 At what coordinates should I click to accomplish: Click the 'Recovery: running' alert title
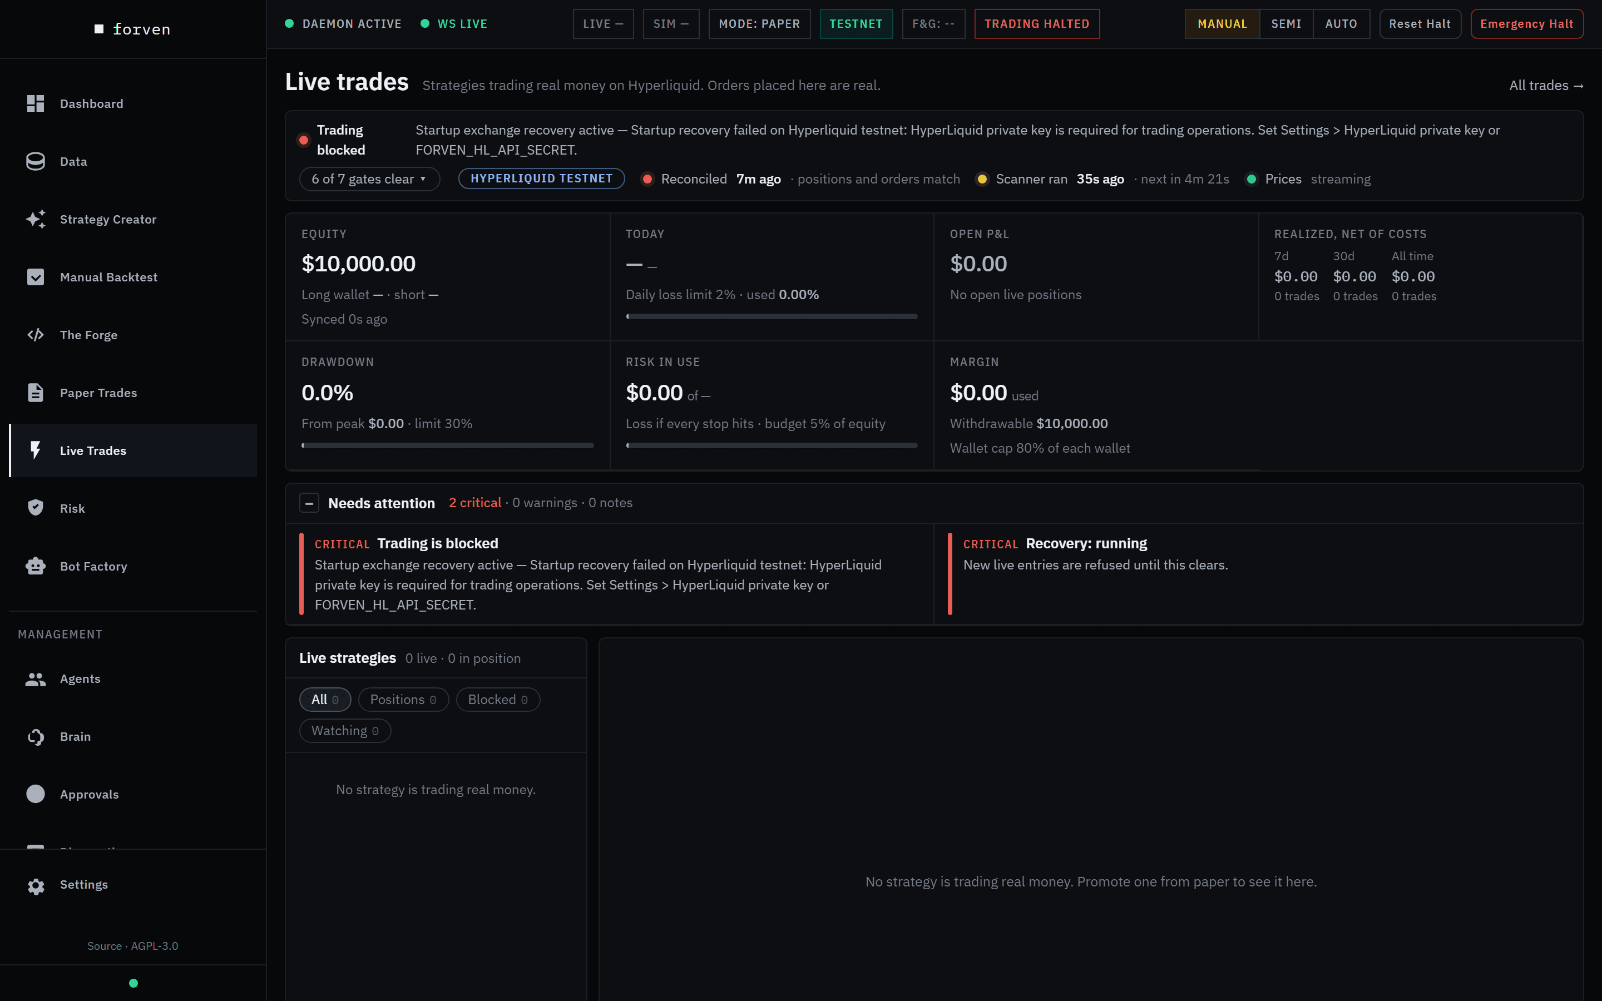click(1086, 543)
